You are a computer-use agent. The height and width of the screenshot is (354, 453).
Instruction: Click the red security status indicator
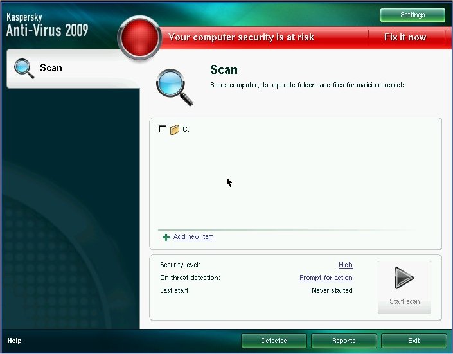pos(139,38)
